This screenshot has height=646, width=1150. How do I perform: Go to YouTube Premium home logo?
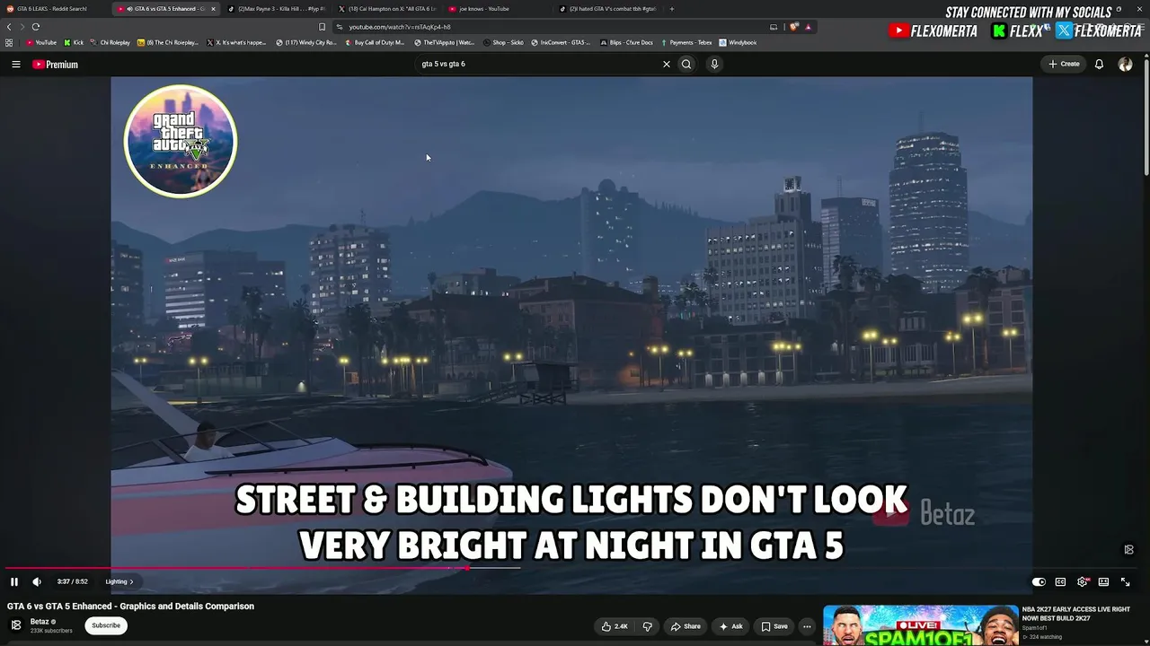pyautogui.click(x=56, y=65)
